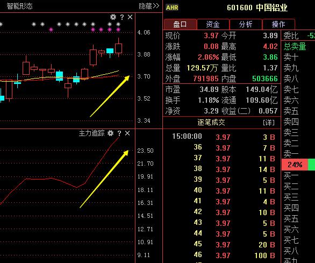Close the 主力追踪 indicator panel

(x=127, y=133)
